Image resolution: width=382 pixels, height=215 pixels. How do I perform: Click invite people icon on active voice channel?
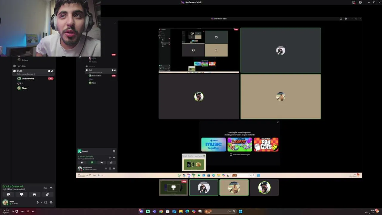(52, 71)
